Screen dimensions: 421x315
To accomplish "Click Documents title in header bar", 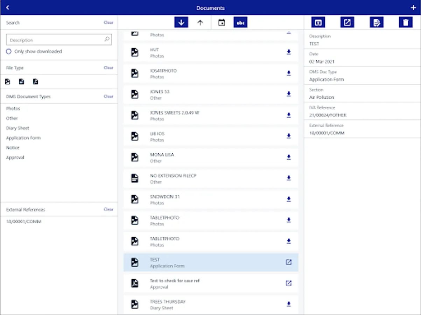I will pos(211,8).
